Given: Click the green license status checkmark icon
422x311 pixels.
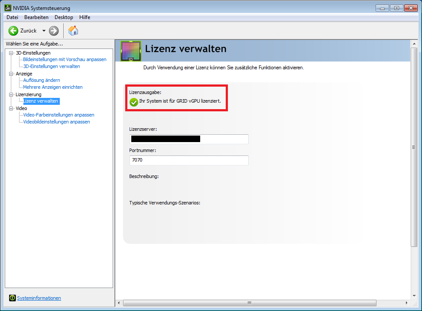Looking at the screenshot, I should (134, 102).
